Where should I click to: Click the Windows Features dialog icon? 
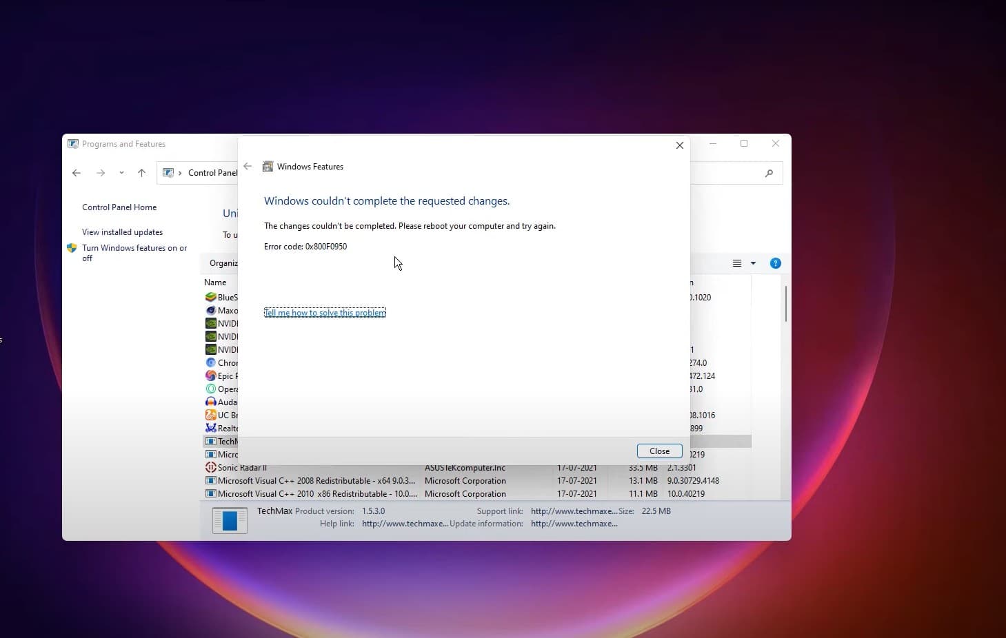pos(268,166)
